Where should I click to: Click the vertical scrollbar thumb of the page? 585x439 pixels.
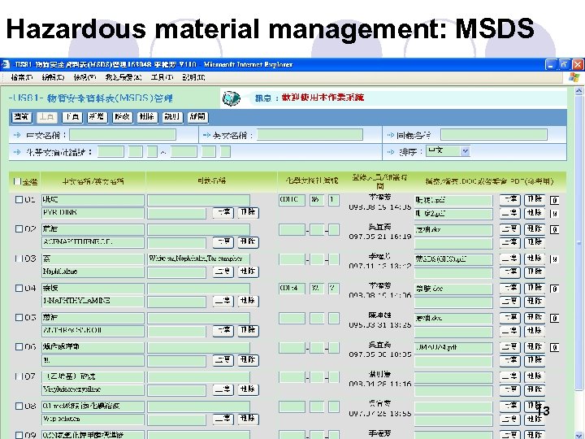pyautogui.click(x=578, y=243)
